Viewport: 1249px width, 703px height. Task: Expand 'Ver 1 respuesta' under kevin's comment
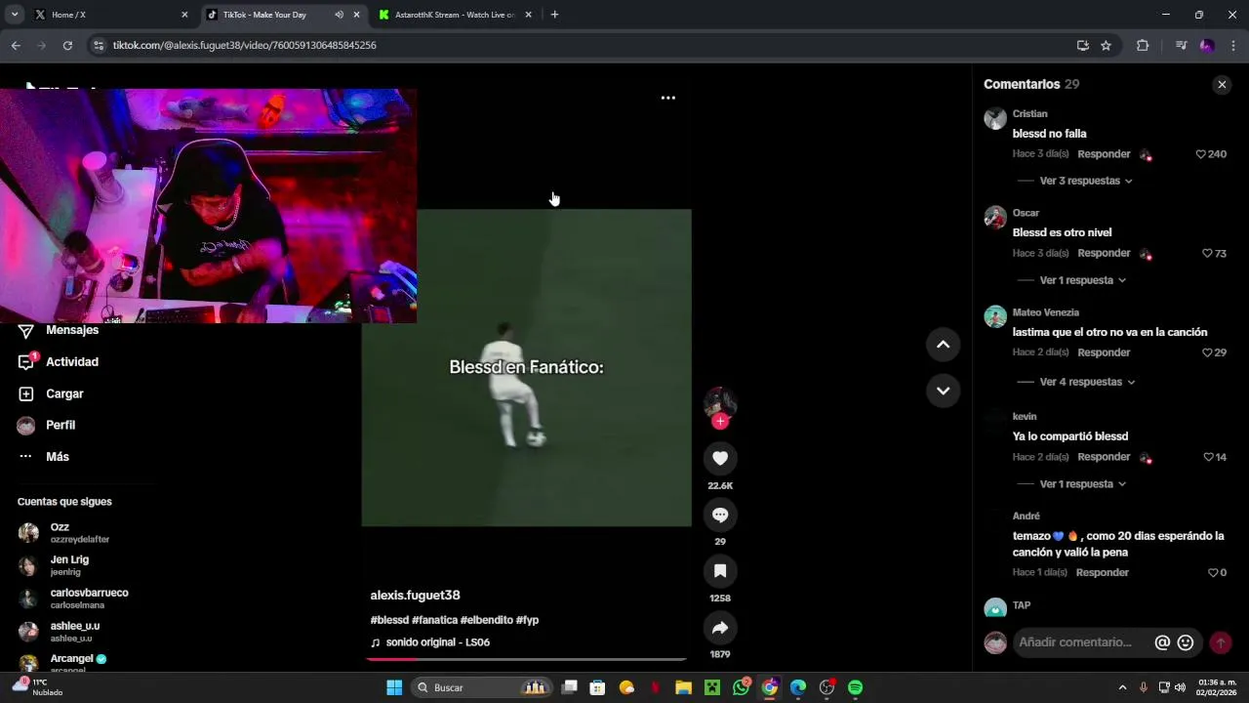pos(1083,484)
